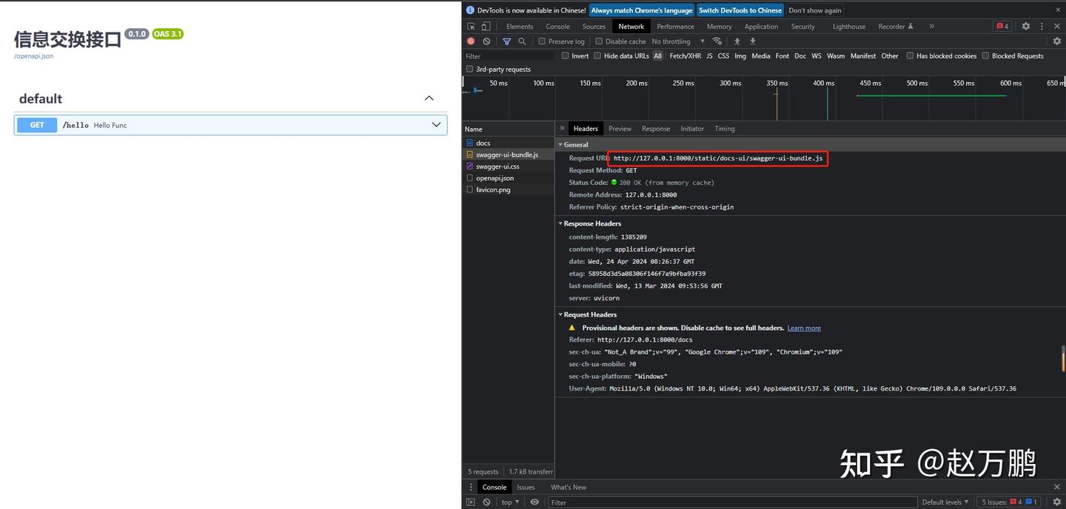Collapse the default API section

429,98
